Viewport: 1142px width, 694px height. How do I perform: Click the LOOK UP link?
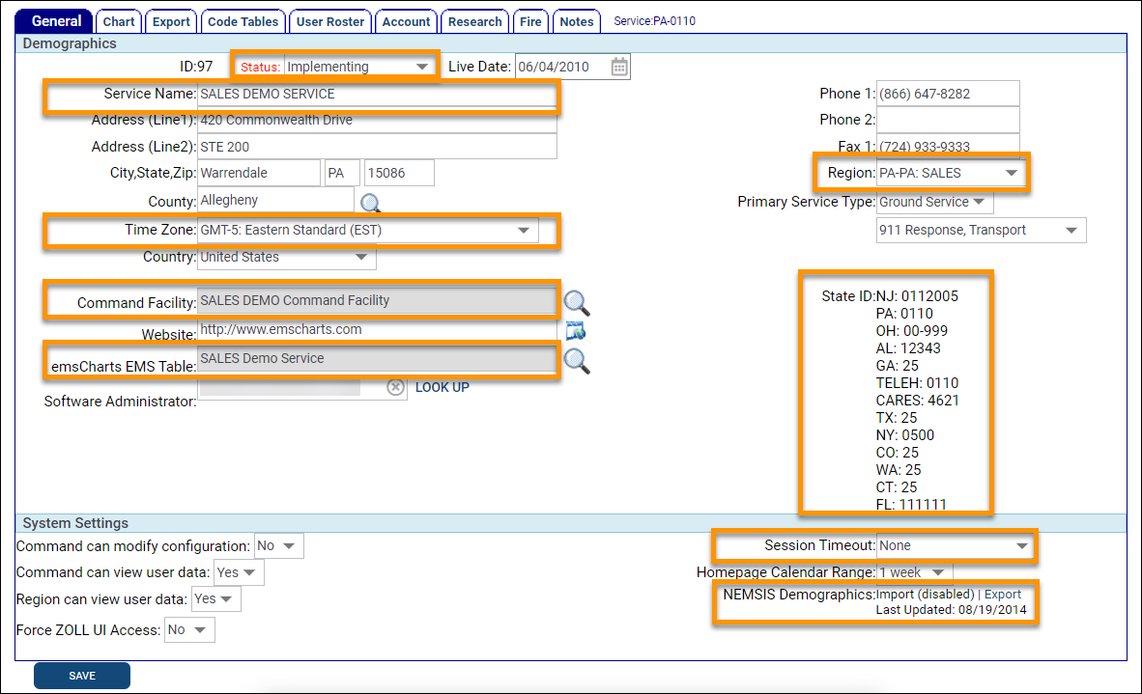pos(442,387)
